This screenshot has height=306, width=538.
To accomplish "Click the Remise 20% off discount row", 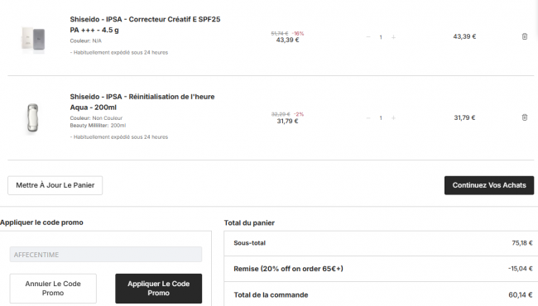I will [x=381, y=269].
